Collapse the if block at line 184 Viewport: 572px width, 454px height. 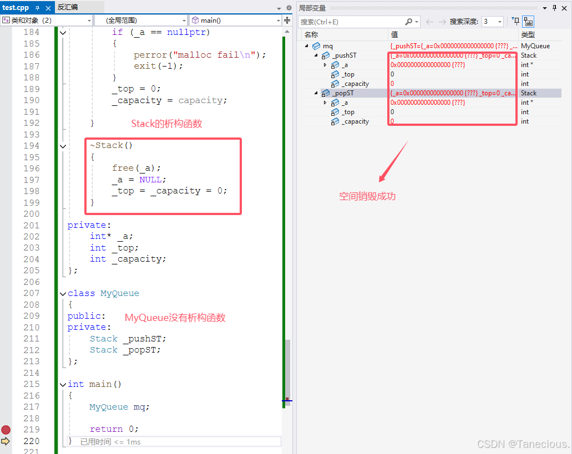click(63, 32)
